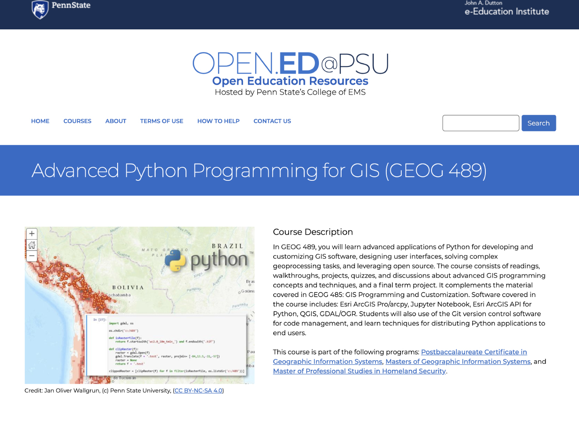Click the OPEN.ED@PSU site logo
The width and height of the screenshot is (579, 434).
290,63
